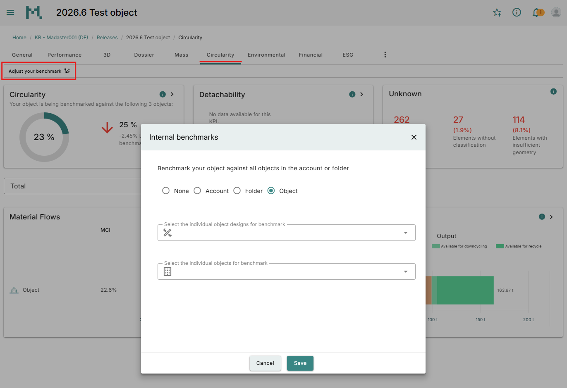Select the Circularity tab
The image size is (567, 388).
point(220,55)
